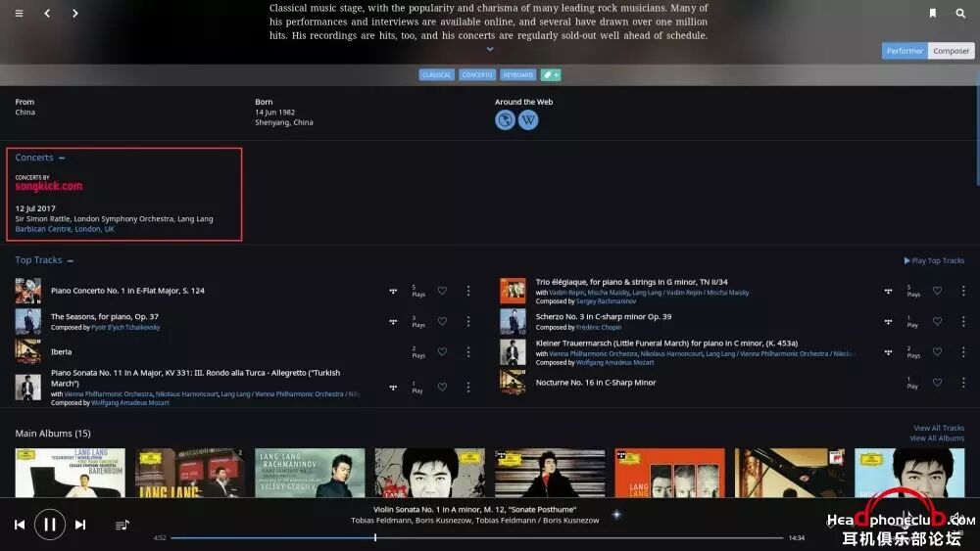The width and height of the screenshot is (980, 551).
Task: Favorite The Seasons, for piano heart
Action: [x=442, y=321]
